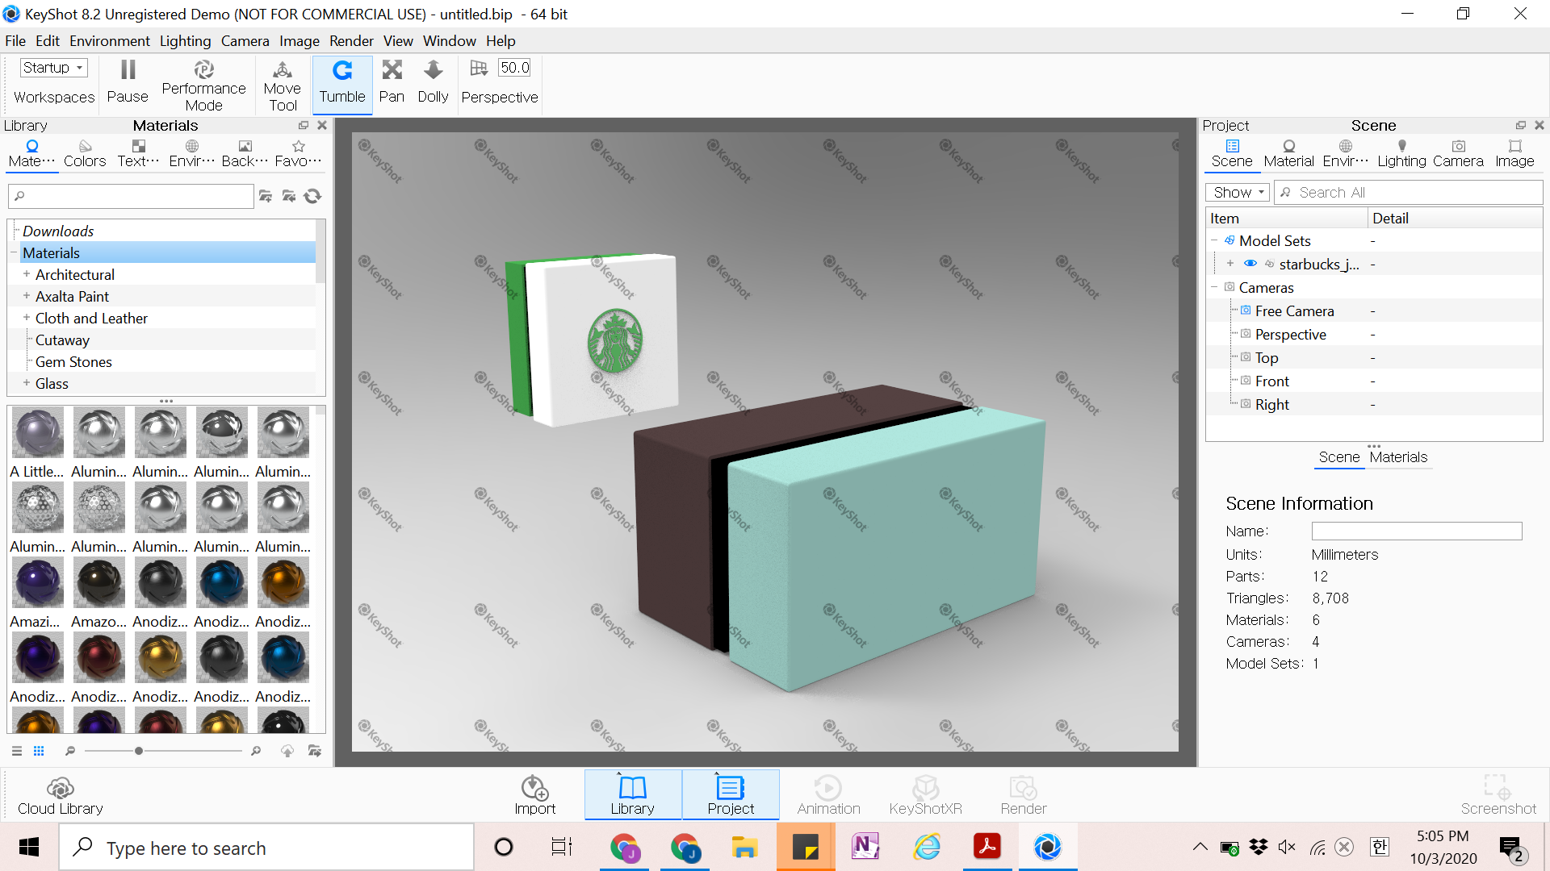Switch to the Camera tab in Project

coord(1457,152)
